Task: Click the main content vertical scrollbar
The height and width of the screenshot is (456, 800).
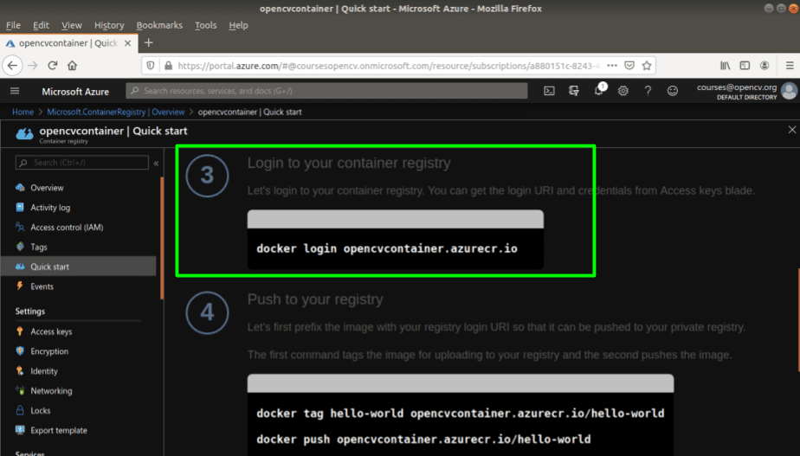Action: [x=798, y=320]
